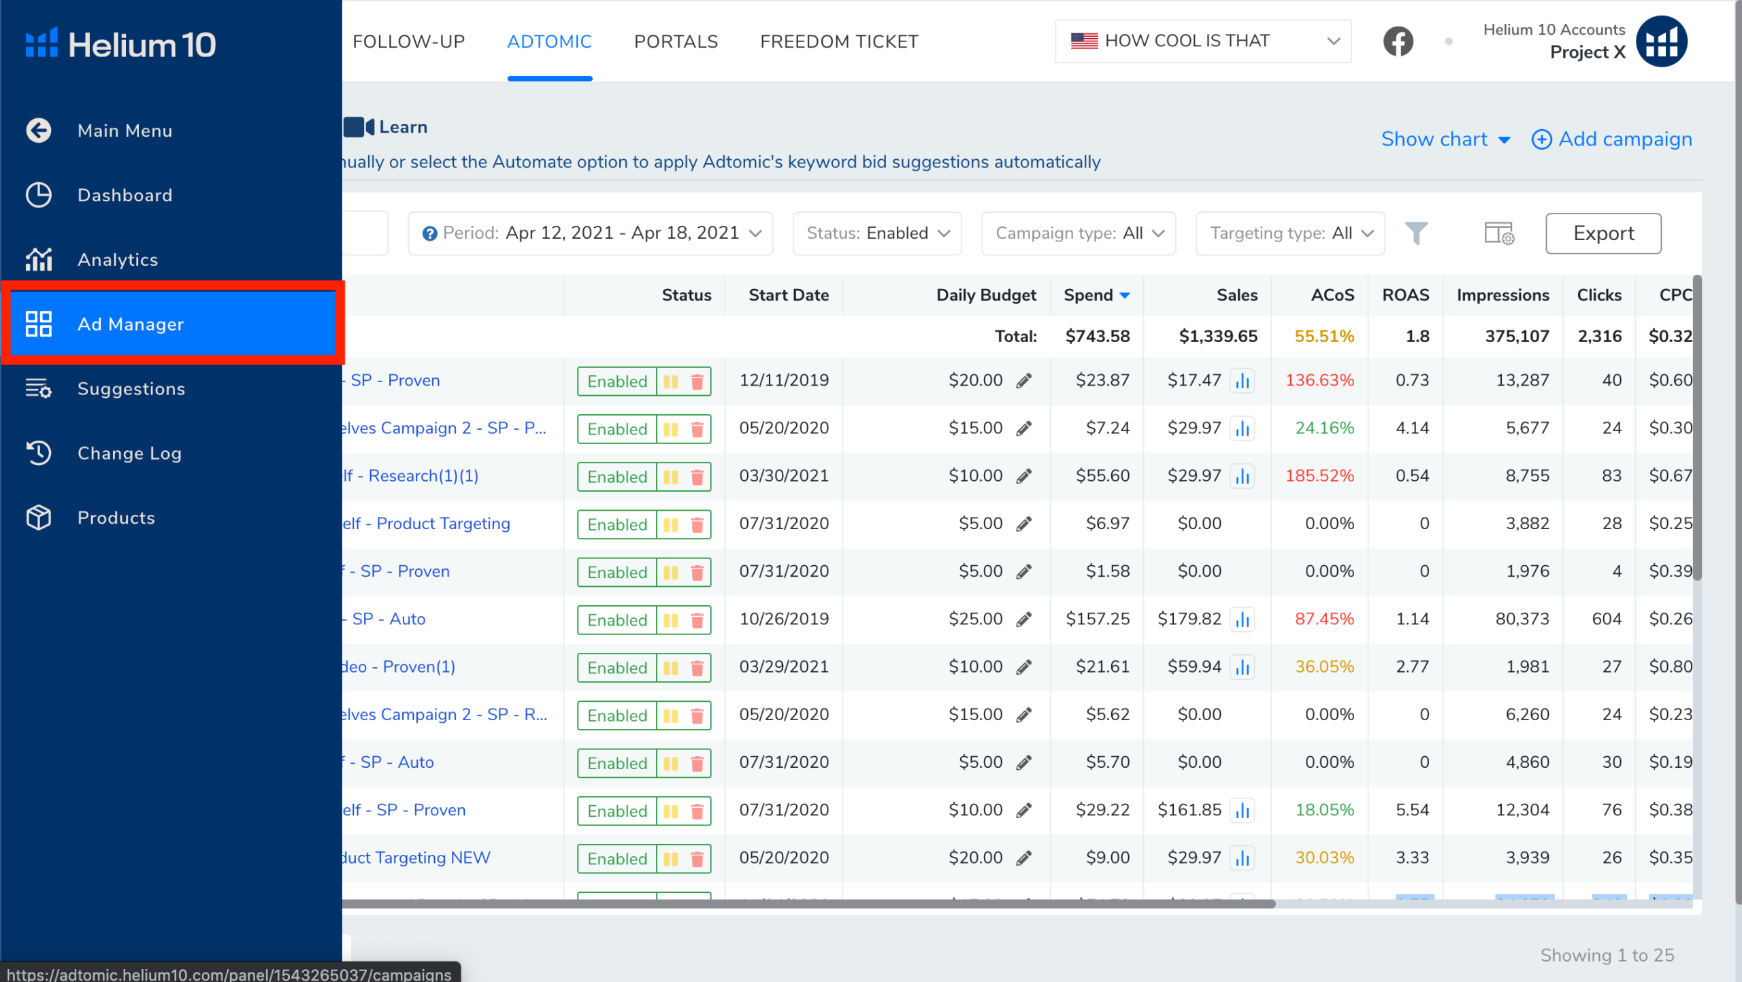Open the Status: Enabled dropdown
The height and width of the screenshot is (982, 1742).
tap(876, 233)
